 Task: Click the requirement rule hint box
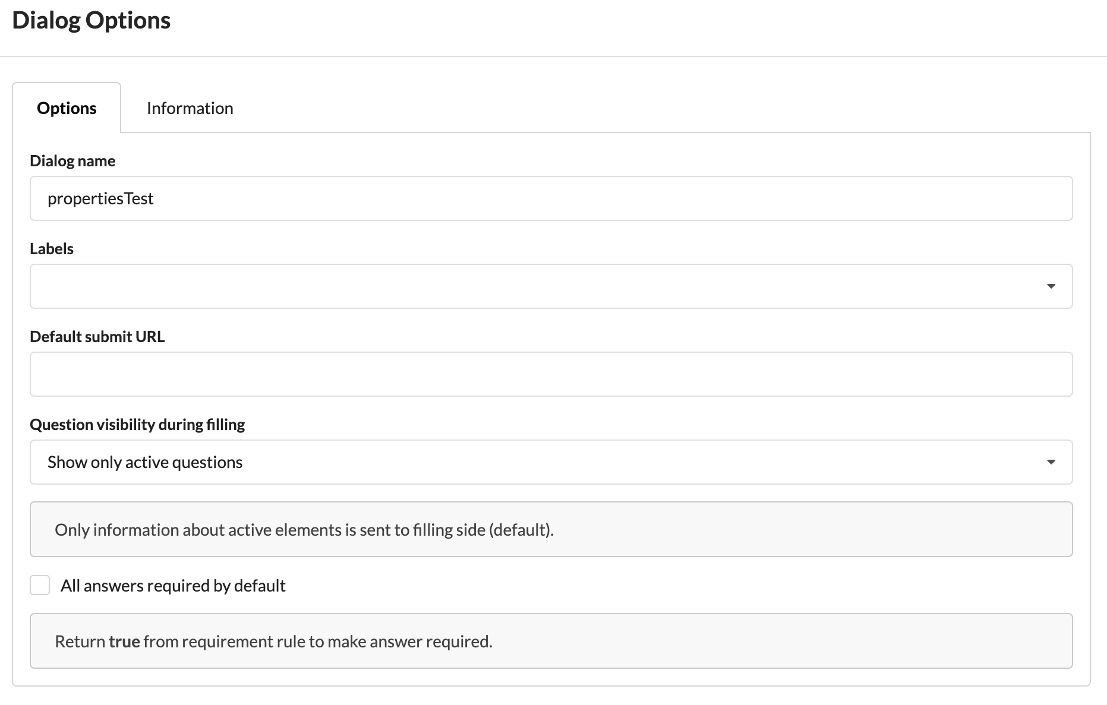(273, 641)
